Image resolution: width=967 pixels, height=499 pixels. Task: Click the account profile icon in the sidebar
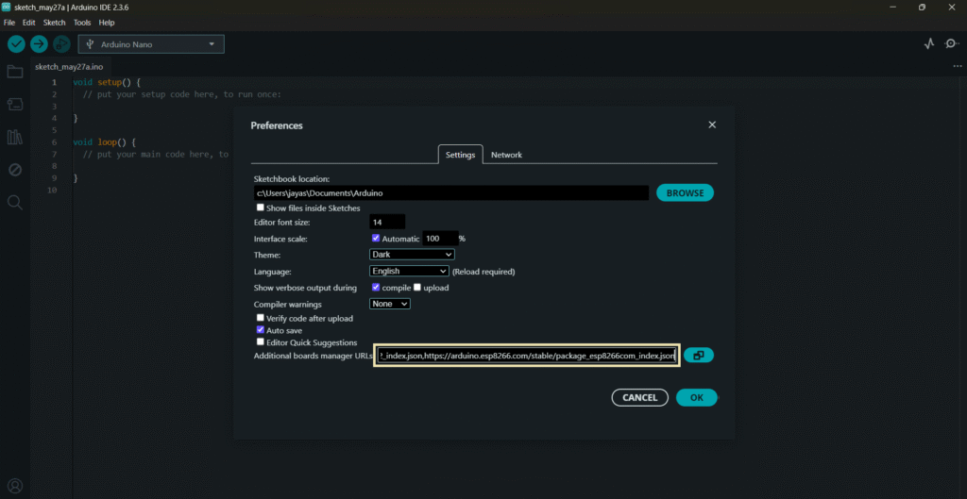(15, 486)
